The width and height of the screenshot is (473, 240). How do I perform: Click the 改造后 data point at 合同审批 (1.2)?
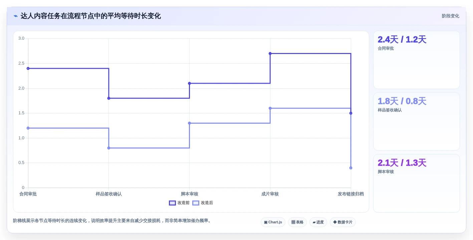pyautogui.click(x=28, y=128)
